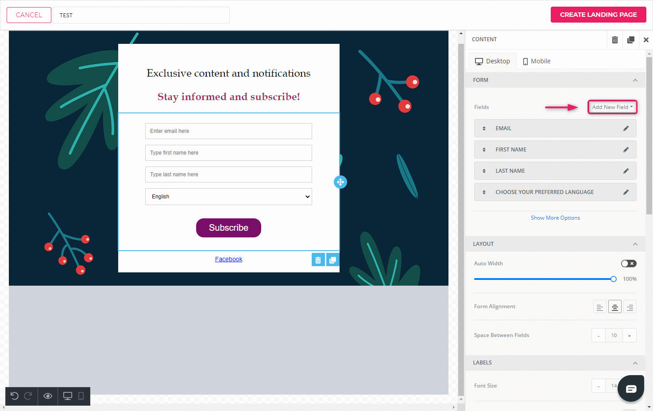Edit the FIRST NAME field pencil icon
653x411 pixels.
point(626,150)
